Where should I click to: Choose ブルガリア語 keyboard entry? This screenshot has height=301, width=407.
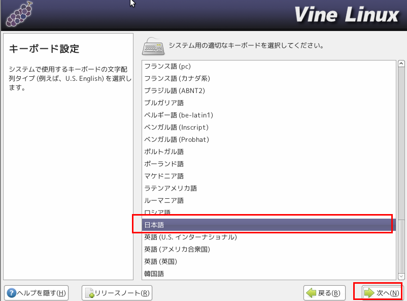(269, 103)
